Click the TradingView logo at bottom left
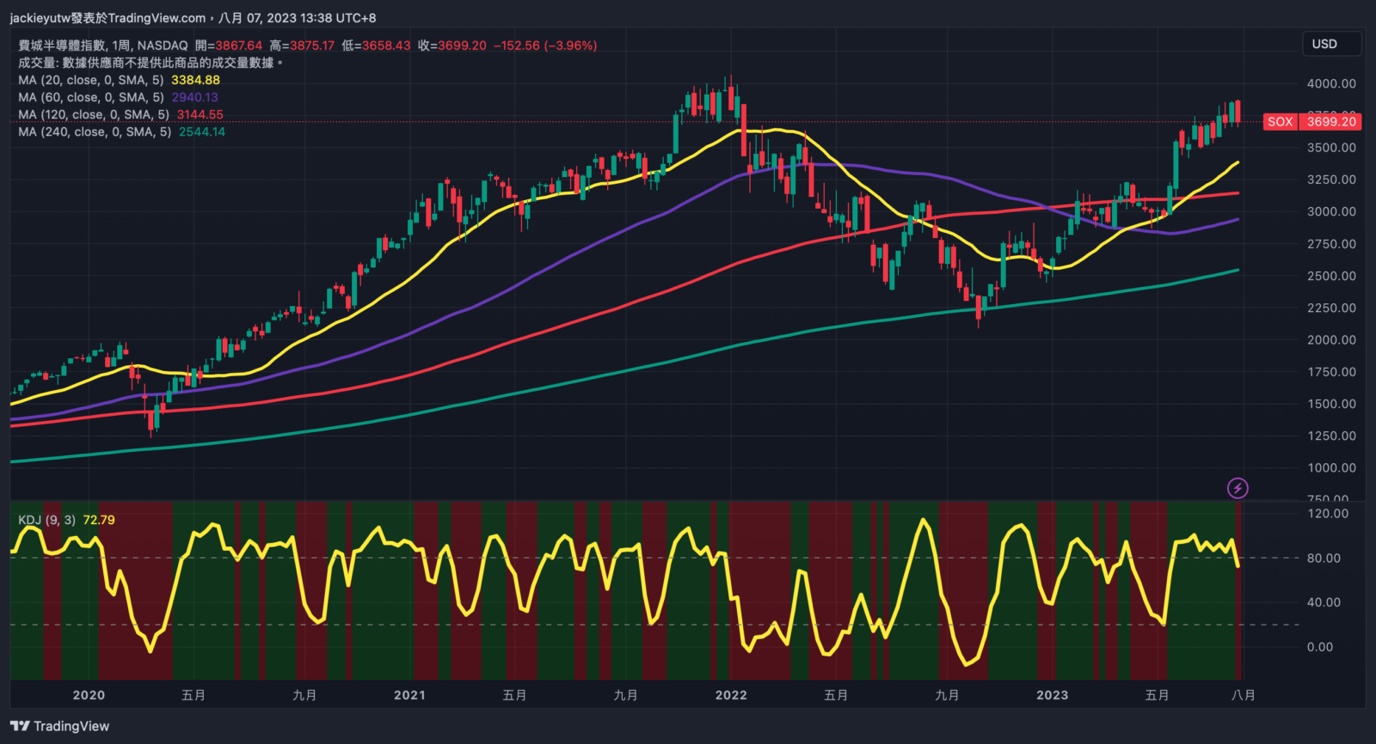This screenshot has height=744, width=1376. pos(60,726)
